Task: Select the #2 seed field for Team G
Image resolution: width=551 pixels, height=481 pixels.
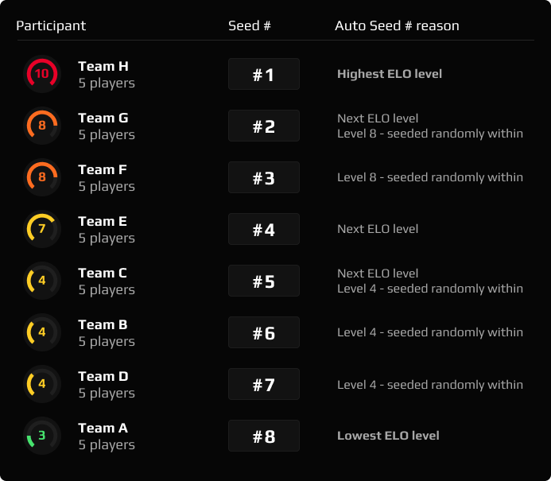Action: [x=264, y=126]
